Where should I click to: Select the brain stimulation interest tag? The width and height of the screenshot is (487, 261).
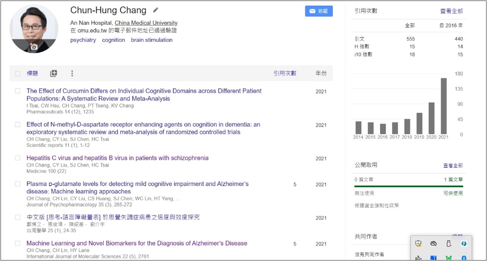(152, 40)
